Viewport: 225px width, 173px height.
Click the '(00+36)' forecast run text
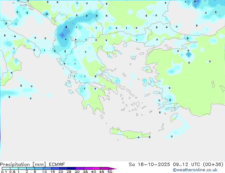tap(213, 165)
